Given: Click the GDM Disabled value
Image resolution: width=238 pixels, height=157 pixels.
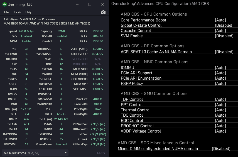Looking at the screenshot, I should coord(26,41).
